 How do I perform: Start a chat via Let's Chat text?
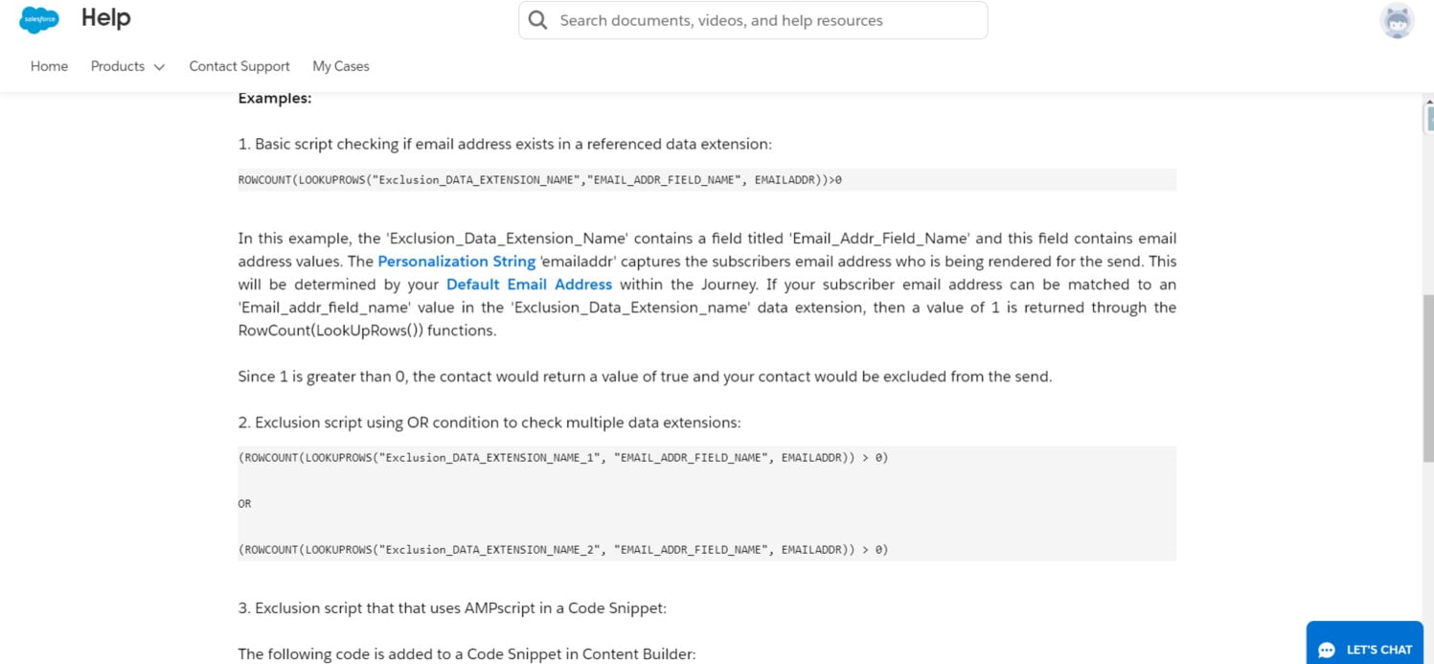1378,650
